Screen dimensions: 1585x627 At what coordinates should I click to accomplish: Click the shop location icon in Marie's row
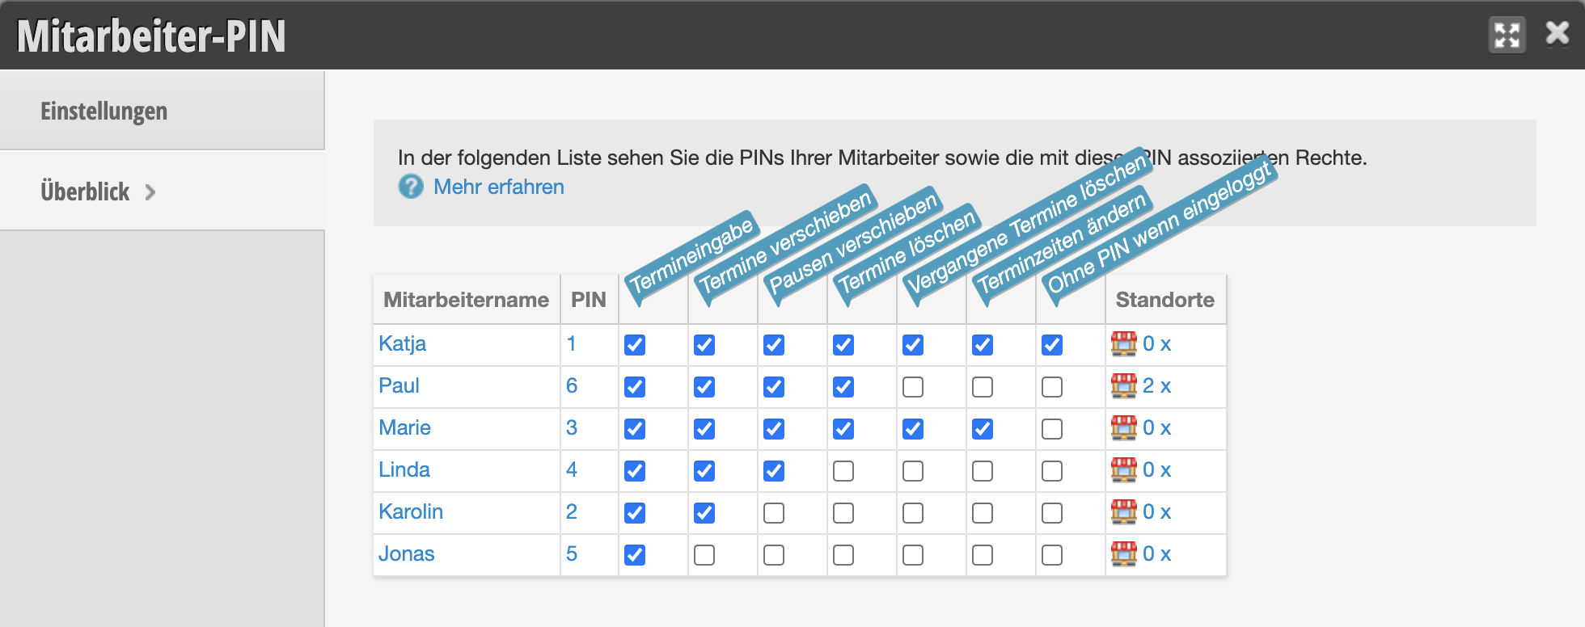(1123, 427)
